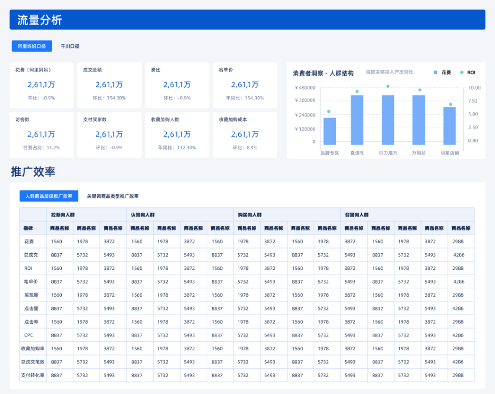This screenshot has width=495, height=394.
Task: Select the 支付转化率 row label in table
Action: pyautogui.click(x=33, y=375)
